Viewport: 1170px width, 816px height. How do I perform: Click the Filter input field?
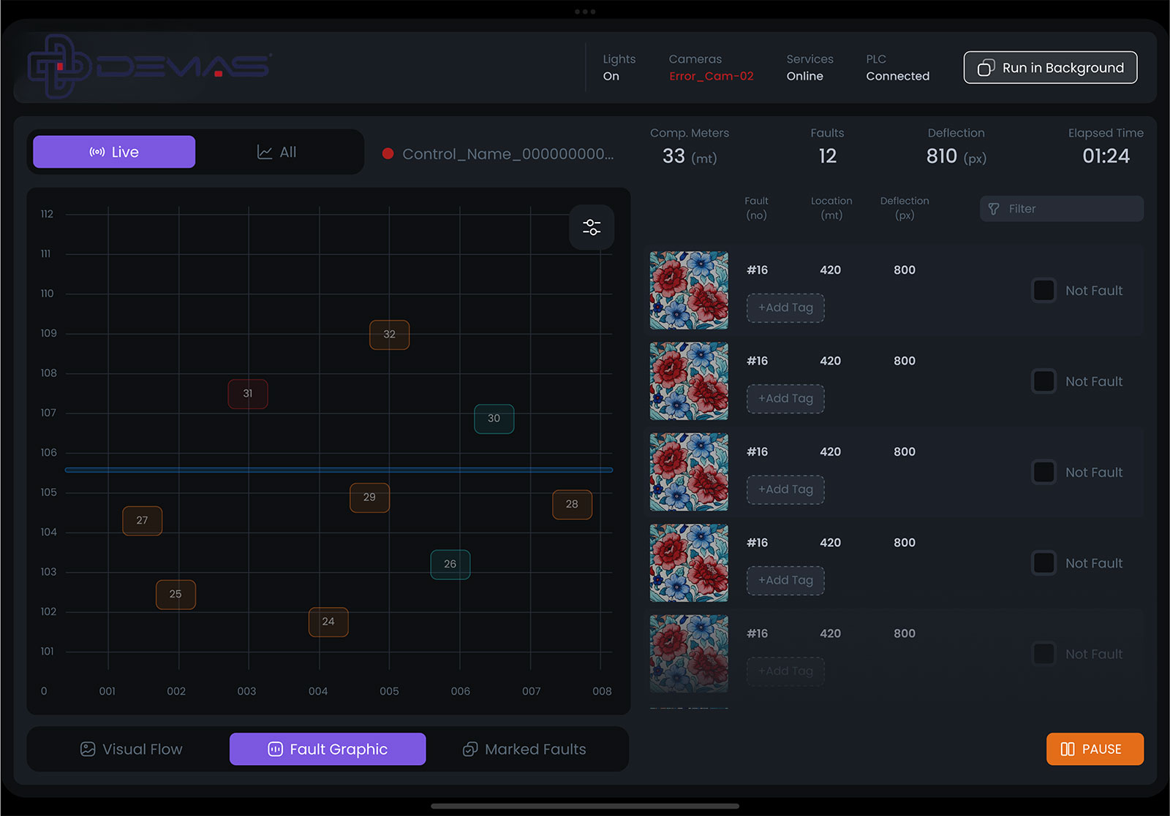pyautogui.click(x=1061, y=209)
